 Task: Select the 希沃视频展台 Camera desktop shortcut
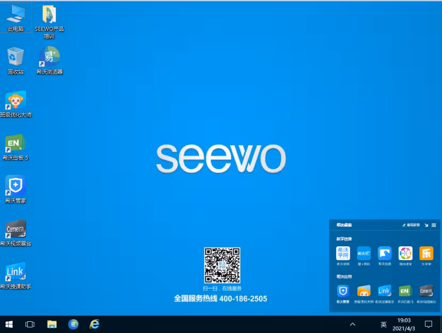tap(15, 233)
